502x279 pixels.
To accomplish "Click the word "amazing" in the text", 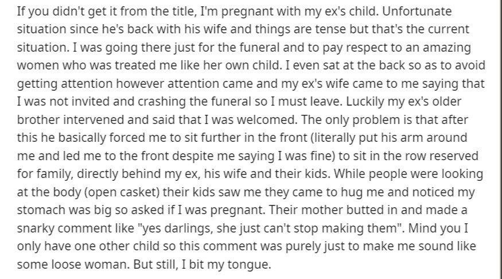I will point(447,48).
